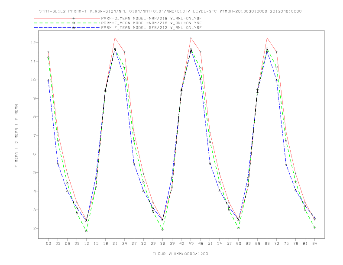Click x-axis forecast hour label 15
Screen dimensions: 343x265
pyautogui.click(x=96, y=243)
